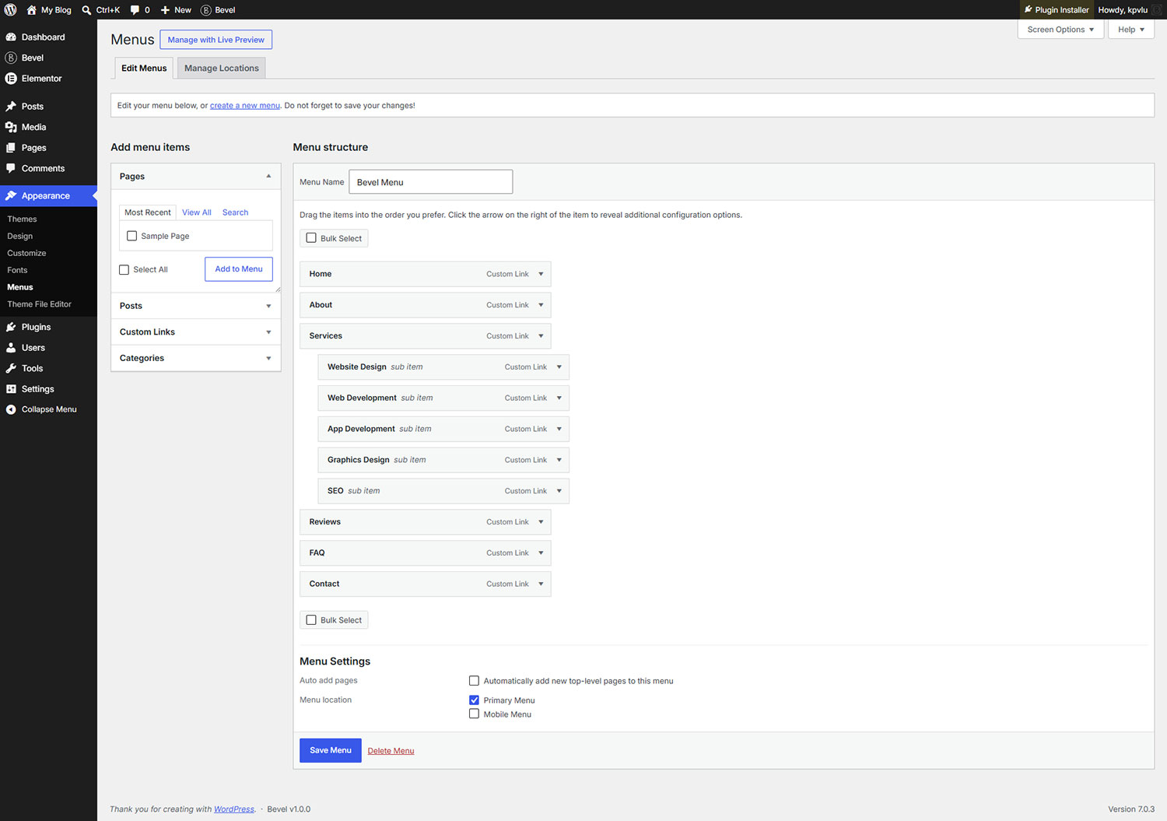Click the Bevel icon in sidebar
The height and width of the screenshot is (821, 1167).
(11, 58)
